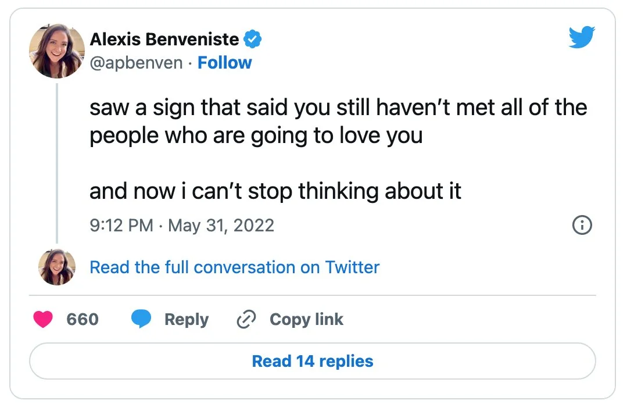Click the @apbenven handle

click(x=136, y=63)
